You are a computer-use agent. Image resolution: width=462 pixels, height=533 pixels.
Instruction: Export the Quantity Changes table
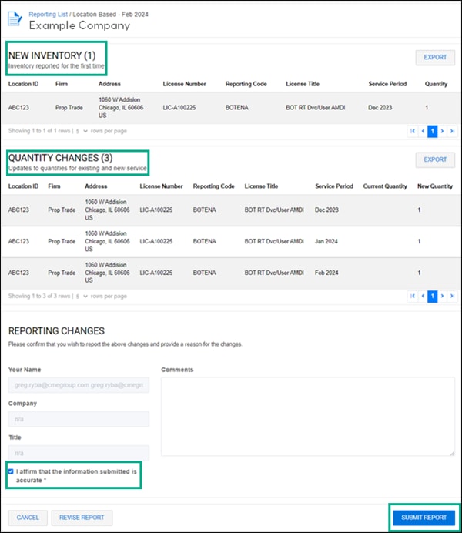435,159
